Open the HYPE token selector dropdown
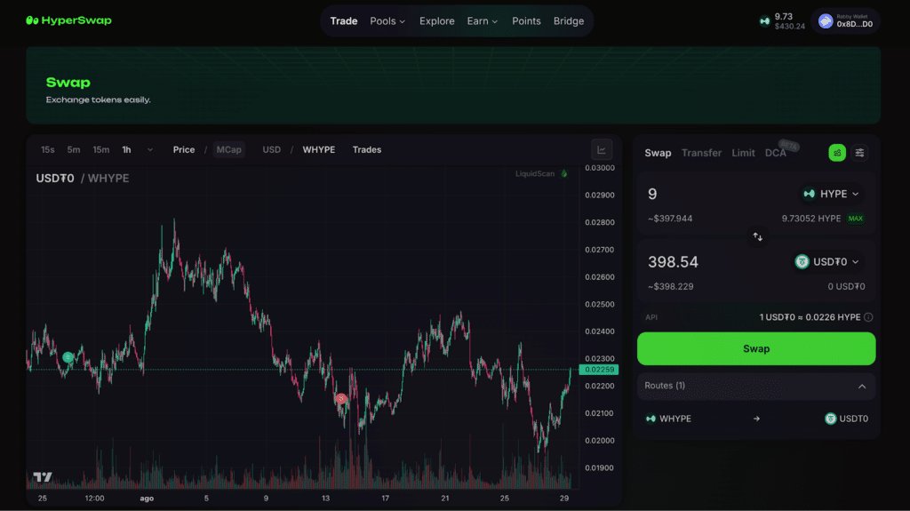The image size is (910, 511). point(831,194)
